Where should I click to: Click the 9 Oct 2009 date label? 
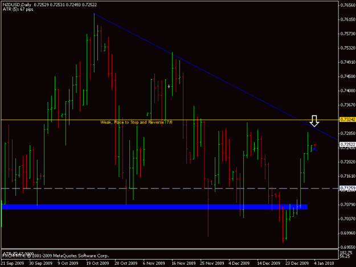click(x=68, y=263)
